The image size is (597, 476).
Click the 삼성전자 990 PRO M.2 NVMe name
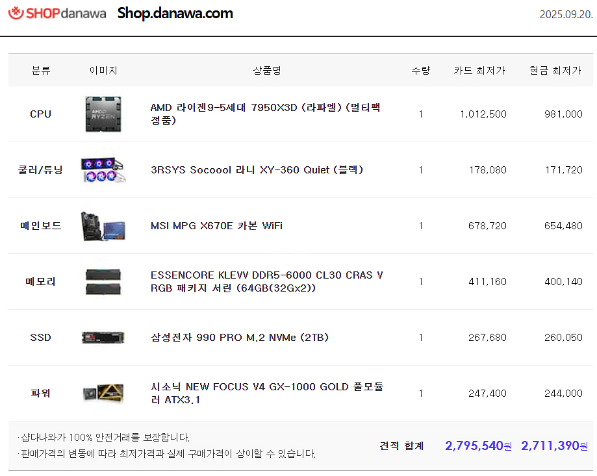[x=239, y=338]
